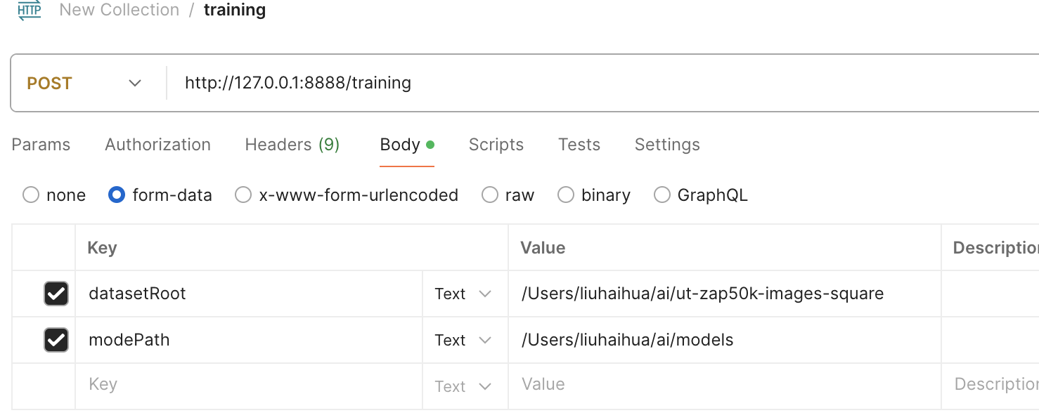
Task: Switch to the Authorization tab
Action: [157, 145]
